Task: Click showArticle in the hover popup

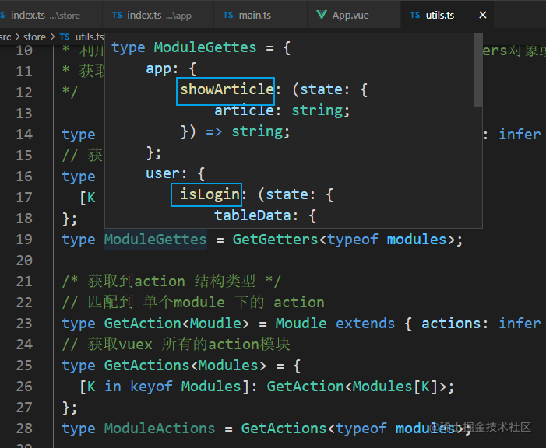Action: pos(227,89)
